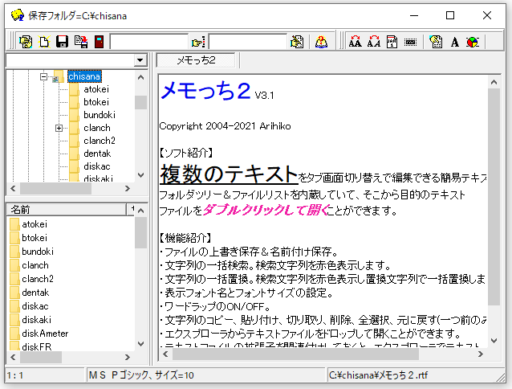Click the new blank document icon
The height and width of the screenshot is (389, 512).
[45, 41]
